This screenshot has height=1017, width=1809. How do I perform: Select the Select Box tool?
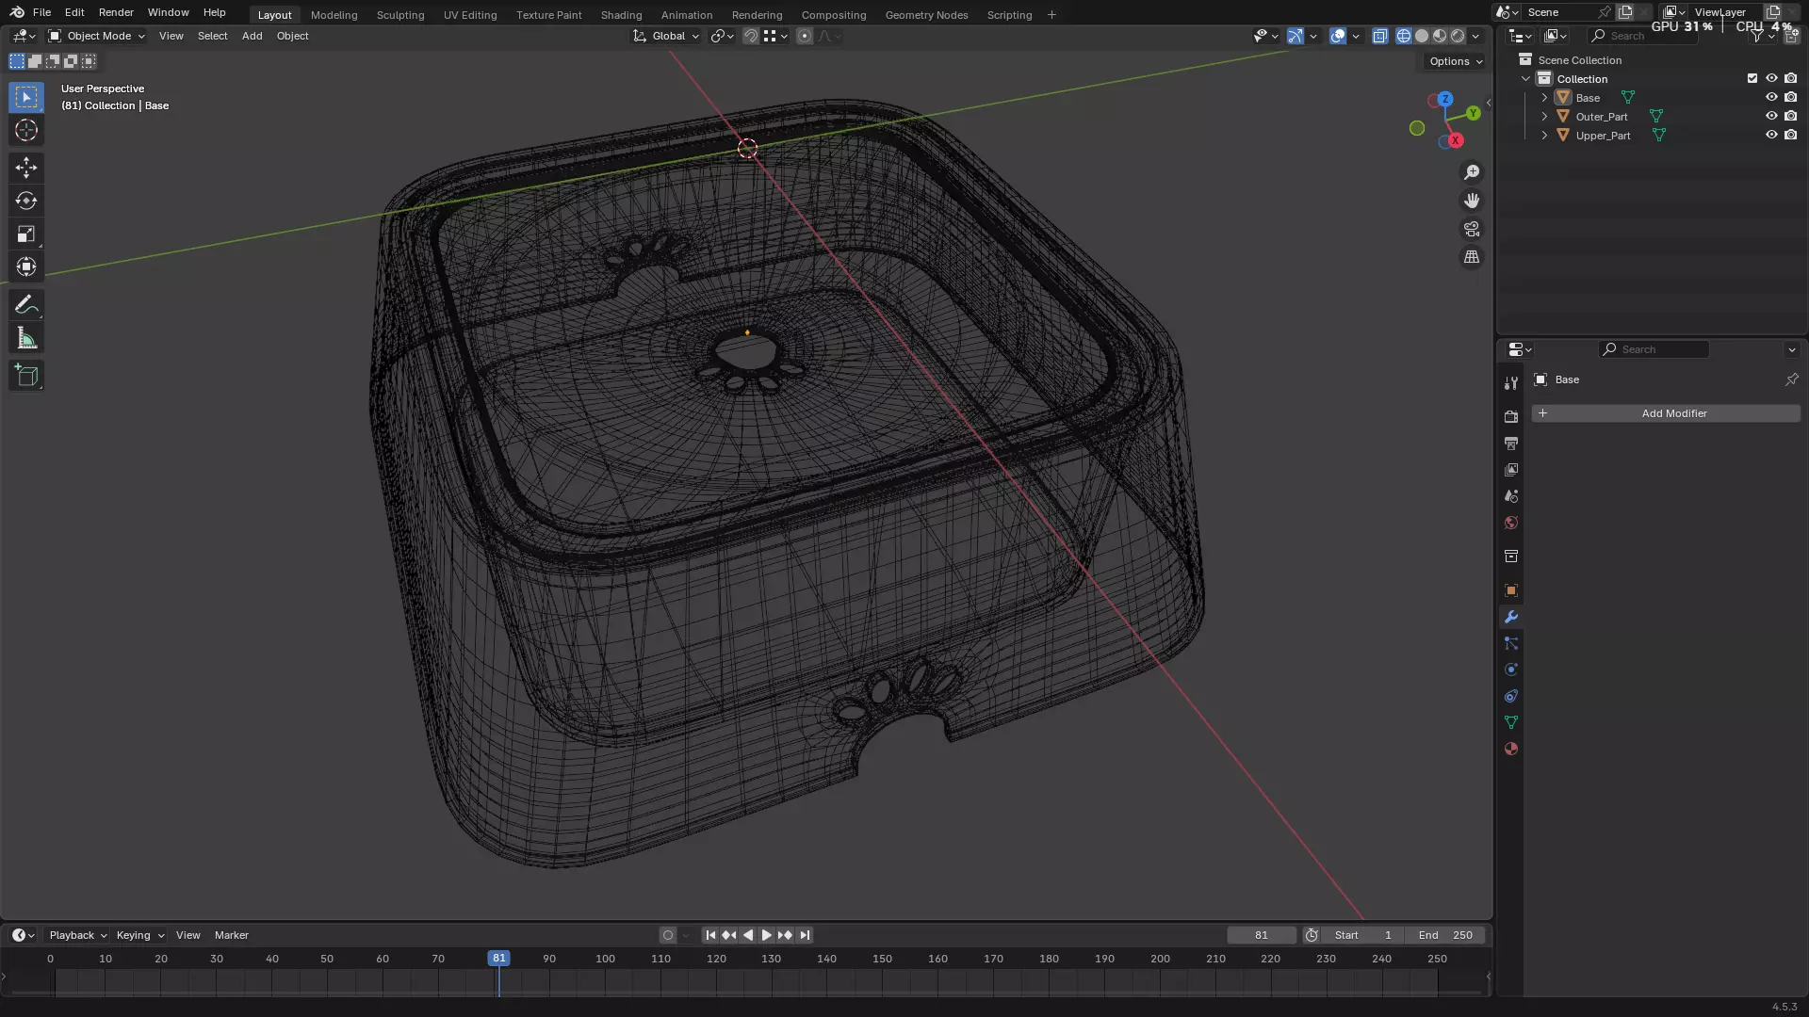tap(26, 97)
